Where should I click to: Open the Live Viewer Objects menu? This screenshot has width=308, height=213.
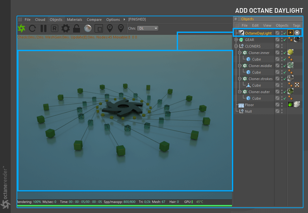click(x=56, y=20)
